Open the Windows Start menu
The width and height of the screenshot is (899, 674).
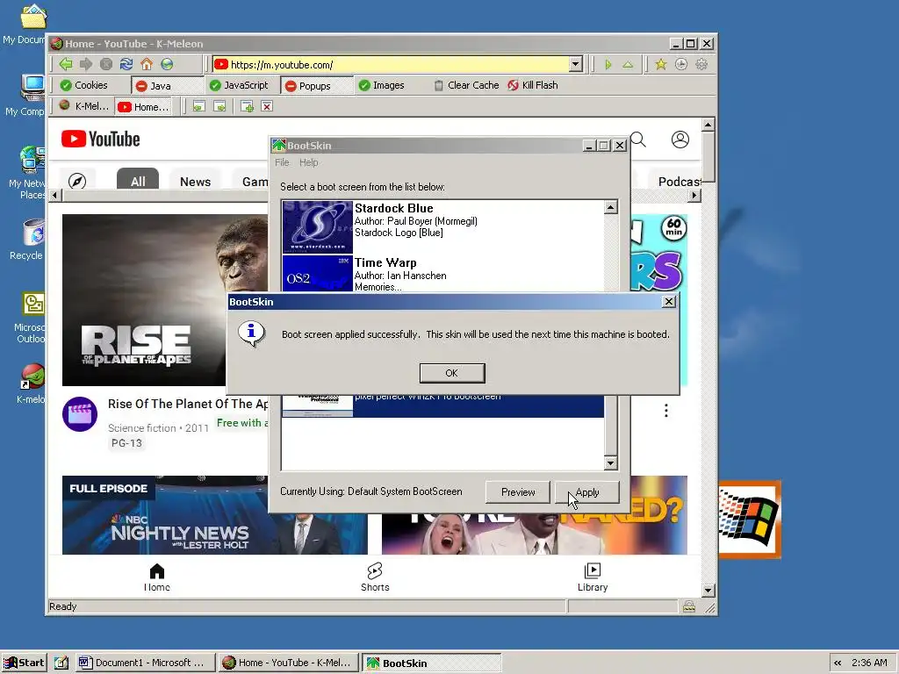[24, 663]
